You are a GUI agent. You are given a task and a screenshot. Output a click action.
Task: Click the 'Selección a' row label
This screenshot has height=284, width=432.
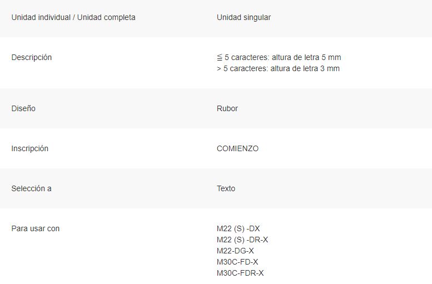point(31,188)
